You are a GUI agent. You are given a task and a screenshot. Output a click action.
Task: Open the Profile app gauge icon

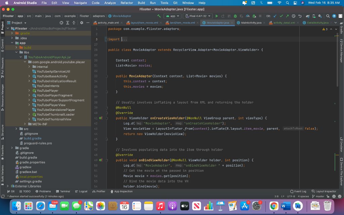[x=248, y=16]
